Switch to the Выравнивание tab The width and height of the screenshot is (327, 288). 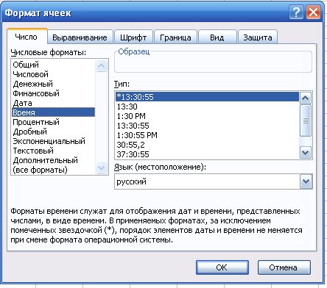80,37
